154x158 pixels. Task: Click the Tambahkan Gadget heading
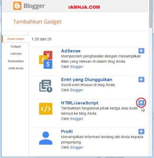coord(37,22)
